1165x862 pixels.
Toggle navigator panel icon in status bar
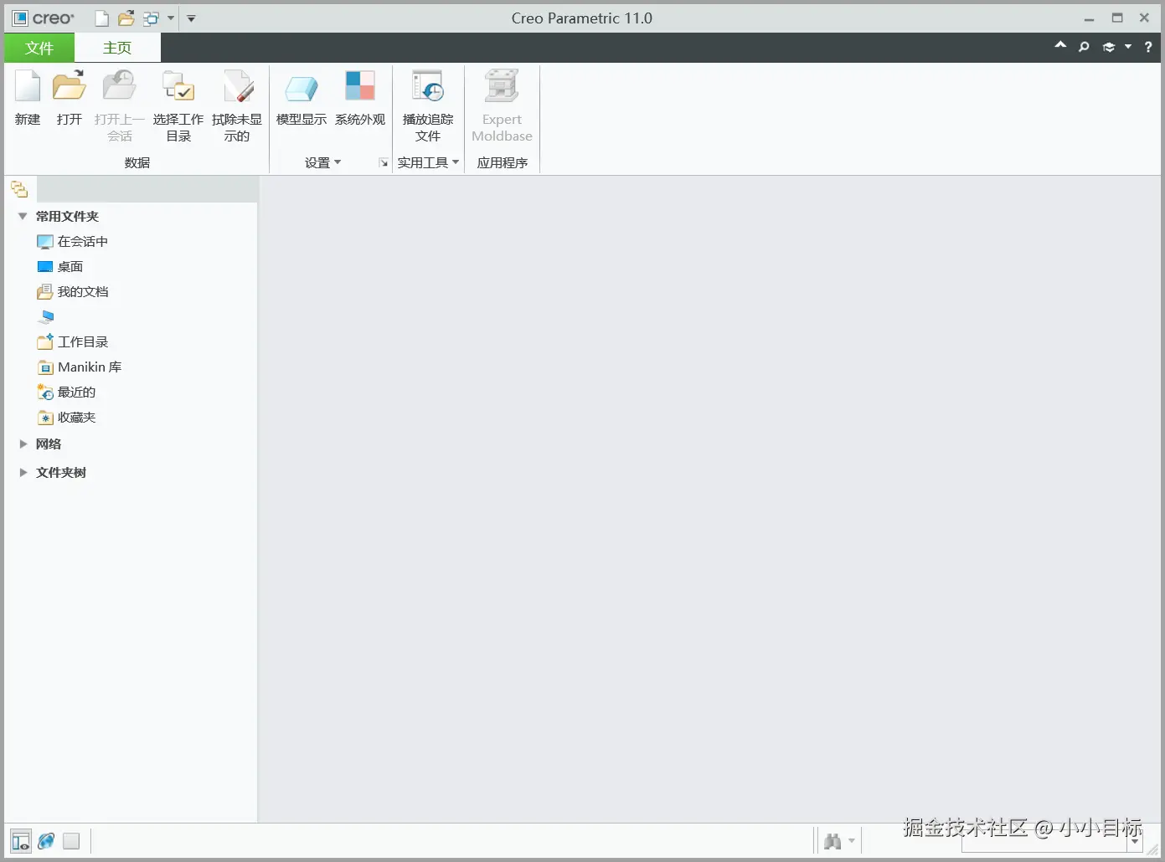[21, 841]
